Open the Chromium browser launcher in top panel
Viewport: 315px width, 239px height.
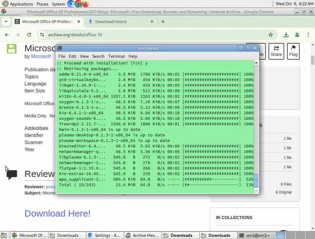pos(70,4)
